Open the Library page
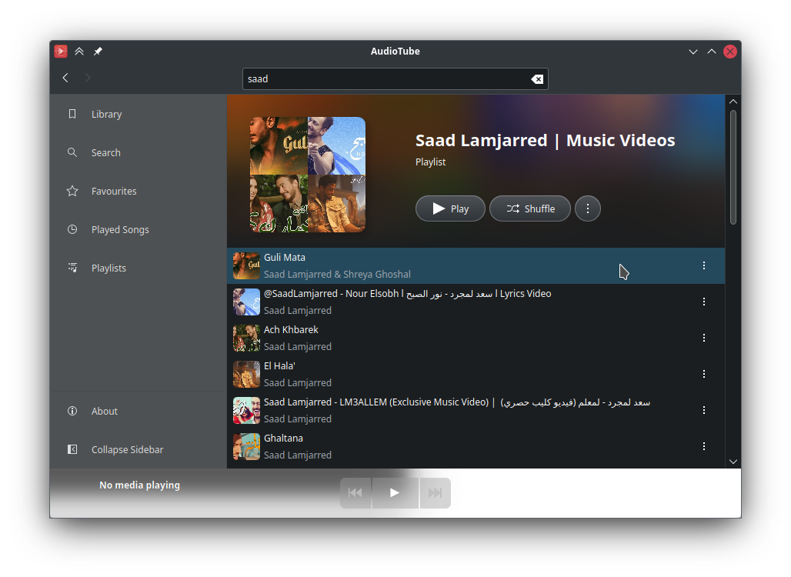 [x=139, y=114]
